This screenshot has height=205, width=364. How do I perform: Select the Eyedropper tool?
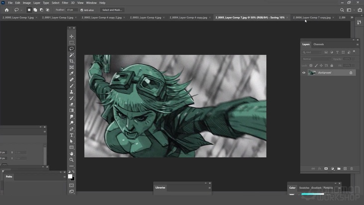[72, 73]
